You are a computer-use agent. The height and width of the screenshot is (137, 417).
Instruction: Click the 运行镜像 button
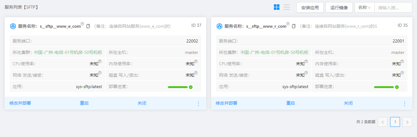click(339, 7)
